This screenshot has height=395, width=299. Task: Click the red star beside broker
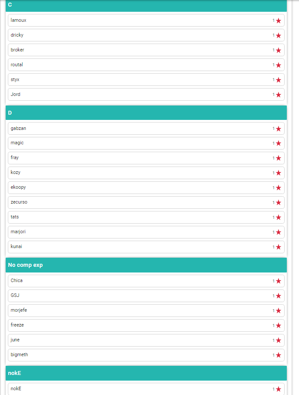pyautogui.click(x=279, y=51)
